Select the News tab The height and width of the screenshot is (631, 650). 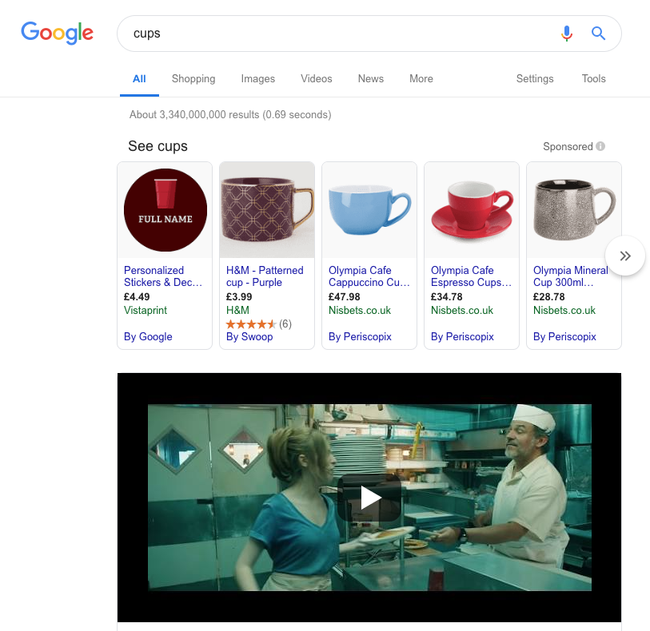click(371, 79)
